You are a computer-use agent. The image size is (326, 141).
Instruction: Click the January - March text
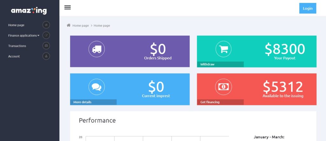(269, 137)
